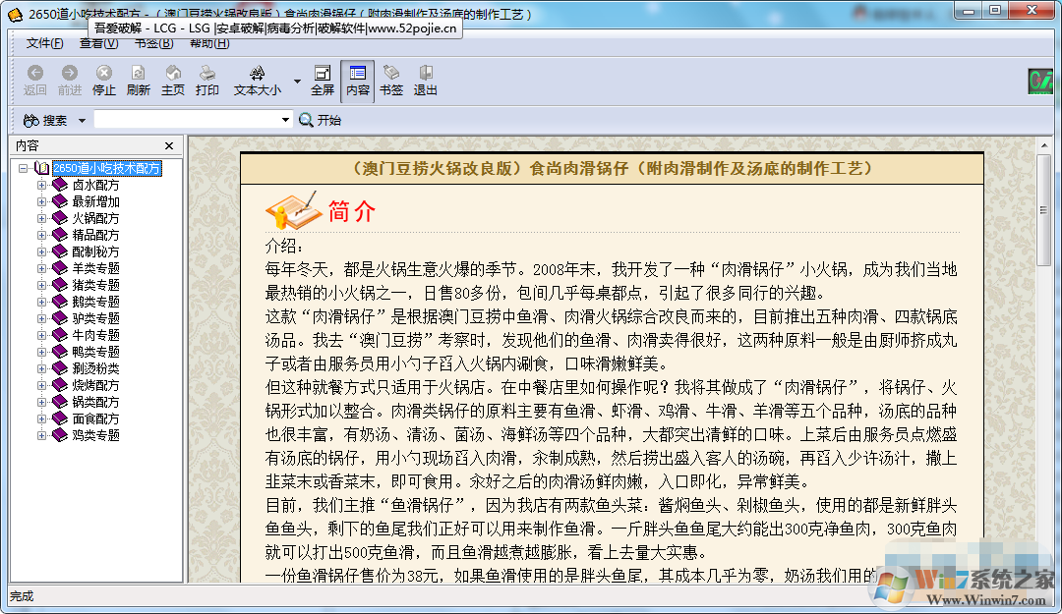The image size is (1062, 614).
Task: Close the 内容 side panel
Action: [x=169, y=145]
